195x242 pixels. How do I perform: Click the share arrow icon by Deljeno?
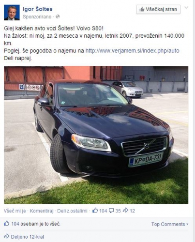click(x=7, y=236)
